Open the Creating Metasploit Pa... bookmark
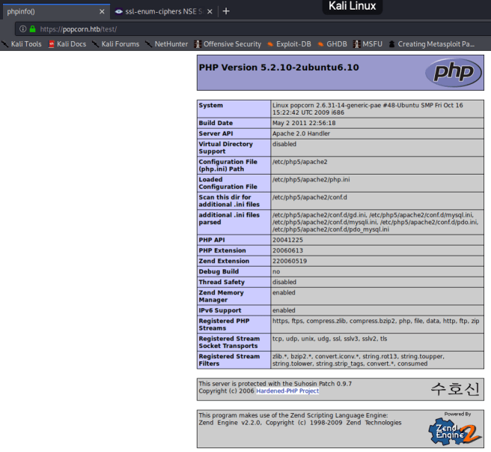 tap(431, 44)
